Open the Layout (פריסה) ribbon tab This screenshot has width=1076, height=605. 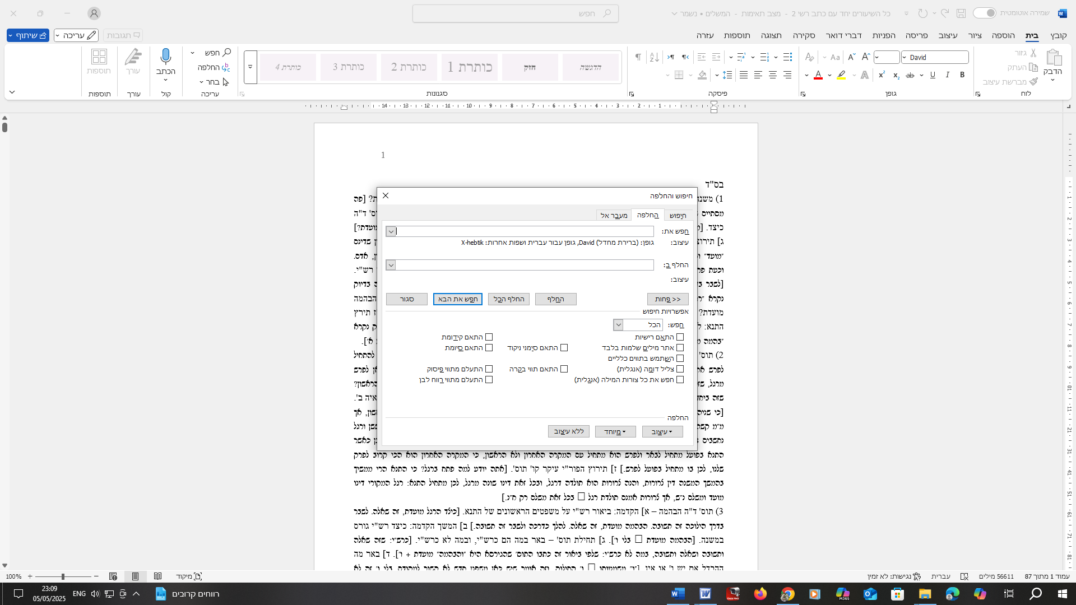click(917, 35)
